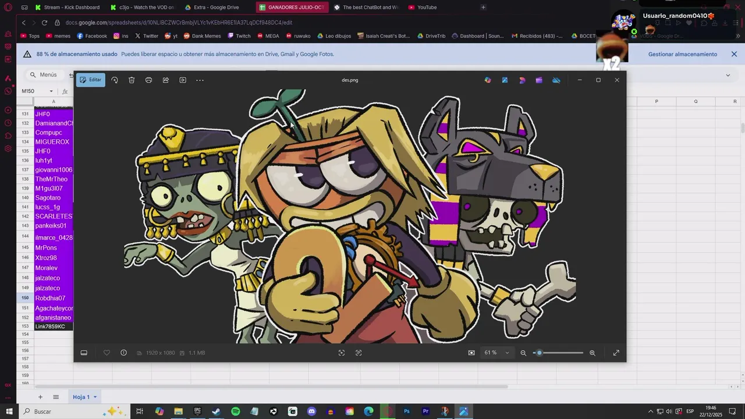
Task: Delete the image with the trash icon
Action: (132, 80)
